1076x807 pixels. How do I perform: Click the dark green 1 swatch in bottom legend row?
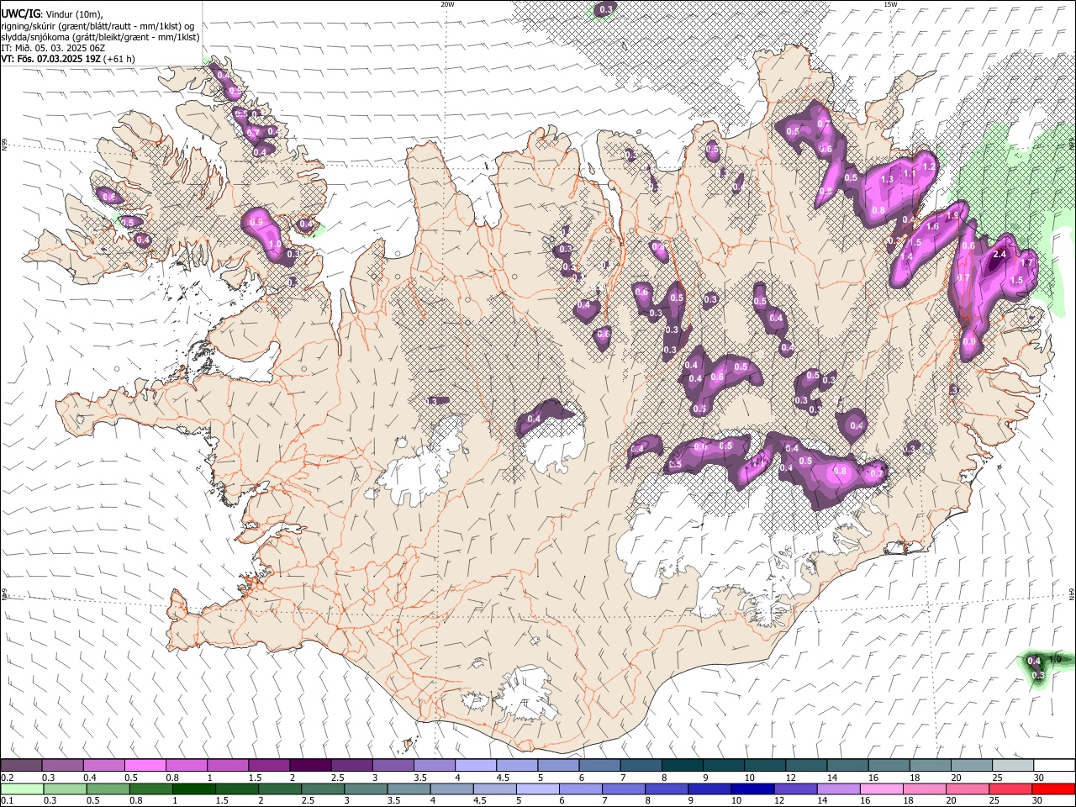(x=194, y=789)
